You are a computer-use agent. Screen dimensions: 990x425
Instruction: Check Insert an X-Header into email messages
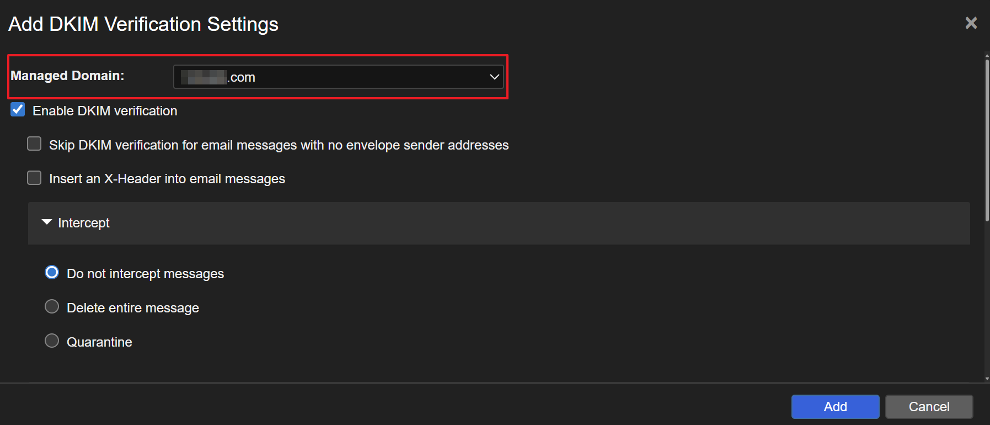coord(34,178)
